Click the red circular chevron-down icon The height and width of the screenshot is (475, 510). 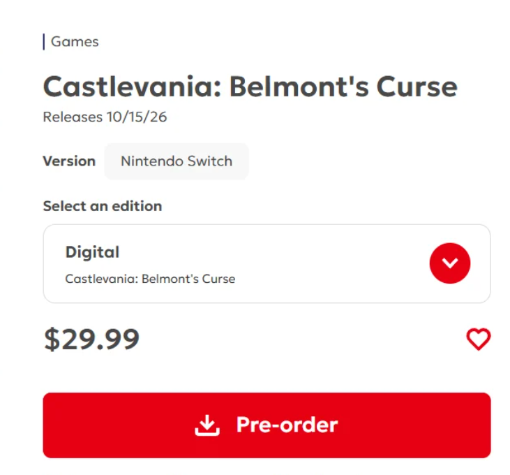pyautogui.click(x=450, y=263)
